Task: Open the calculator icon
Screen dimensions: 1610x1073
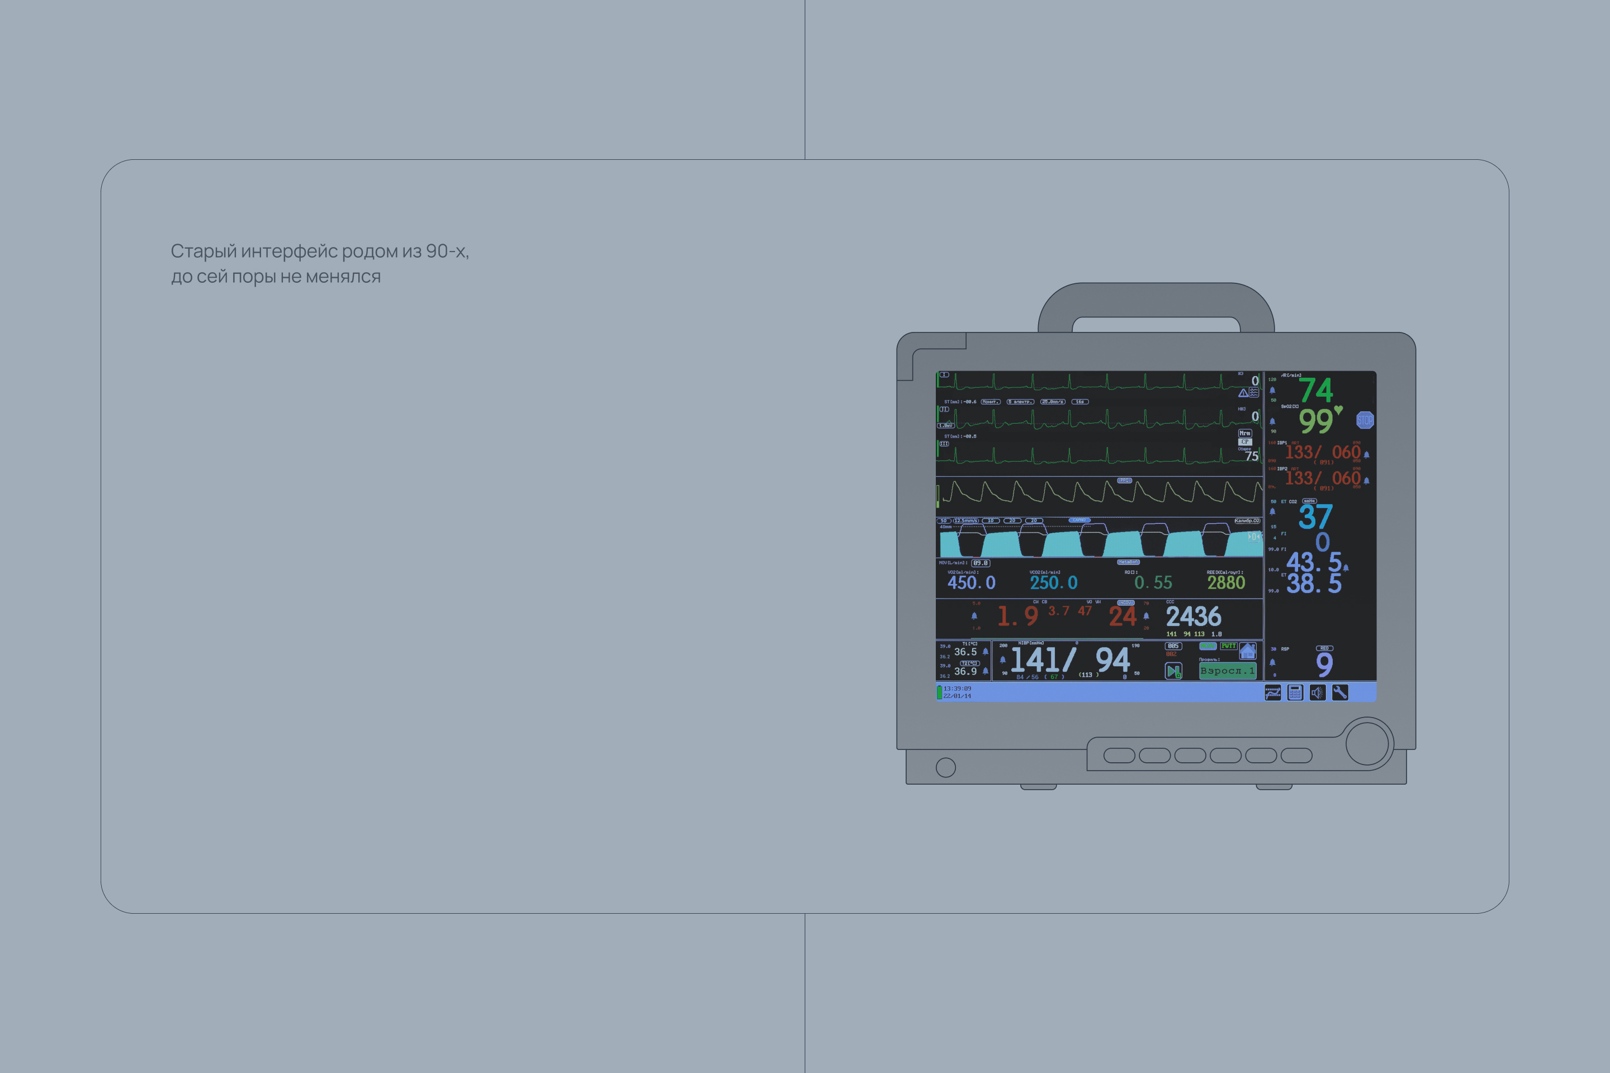Action: point(1295,692)
